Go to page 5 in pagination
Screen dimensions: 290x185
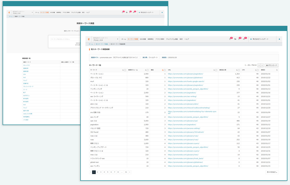tap(108, 172)
